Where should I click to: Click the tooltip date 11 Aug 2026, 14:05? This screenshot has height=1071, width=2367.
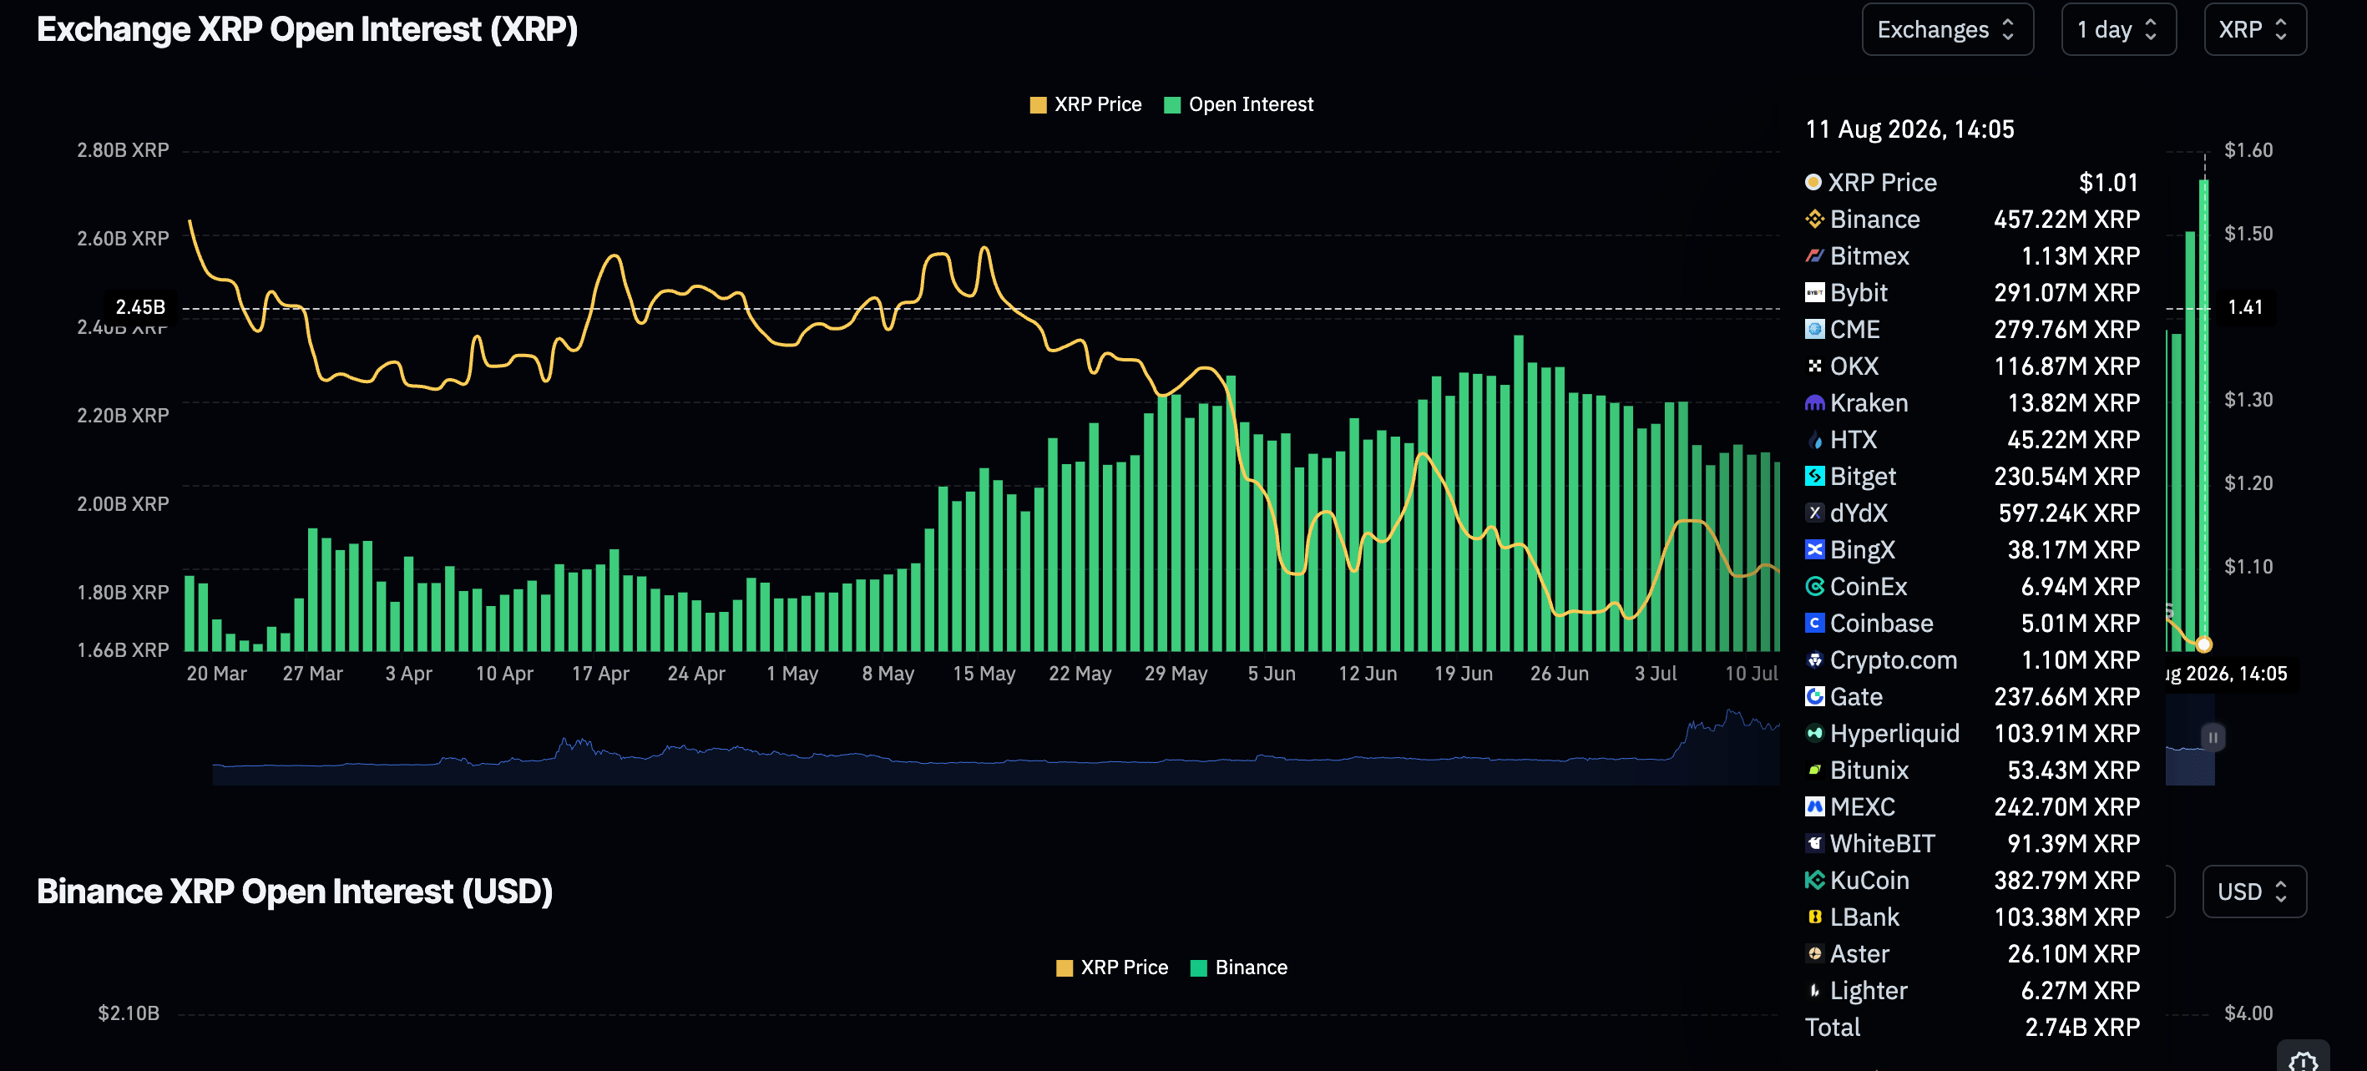[1909, 129]
